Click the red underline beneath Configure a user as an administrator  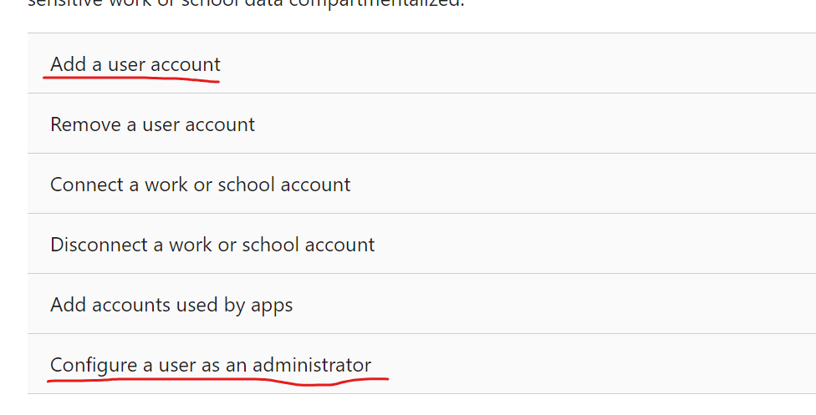[x=217, y=382]
